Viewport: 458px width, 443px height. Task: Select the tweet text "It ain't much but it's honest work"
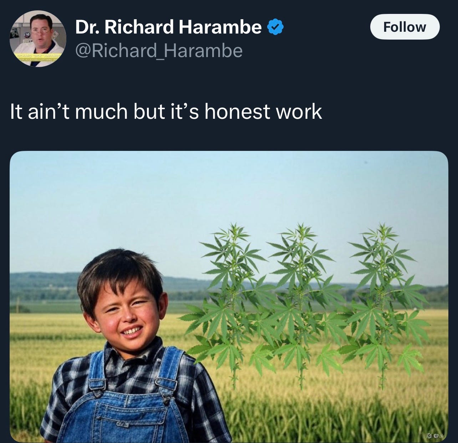tap(166, 112)
